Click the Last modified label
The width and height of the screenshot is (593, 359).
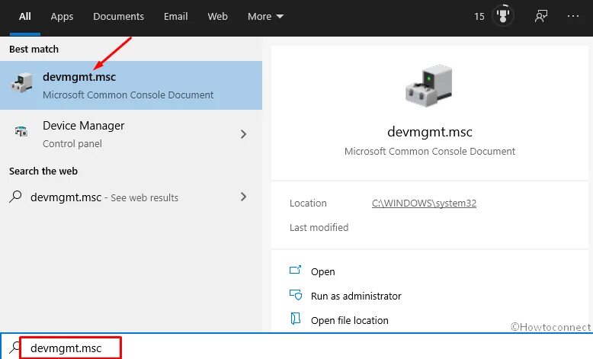[x=319, y=227]
